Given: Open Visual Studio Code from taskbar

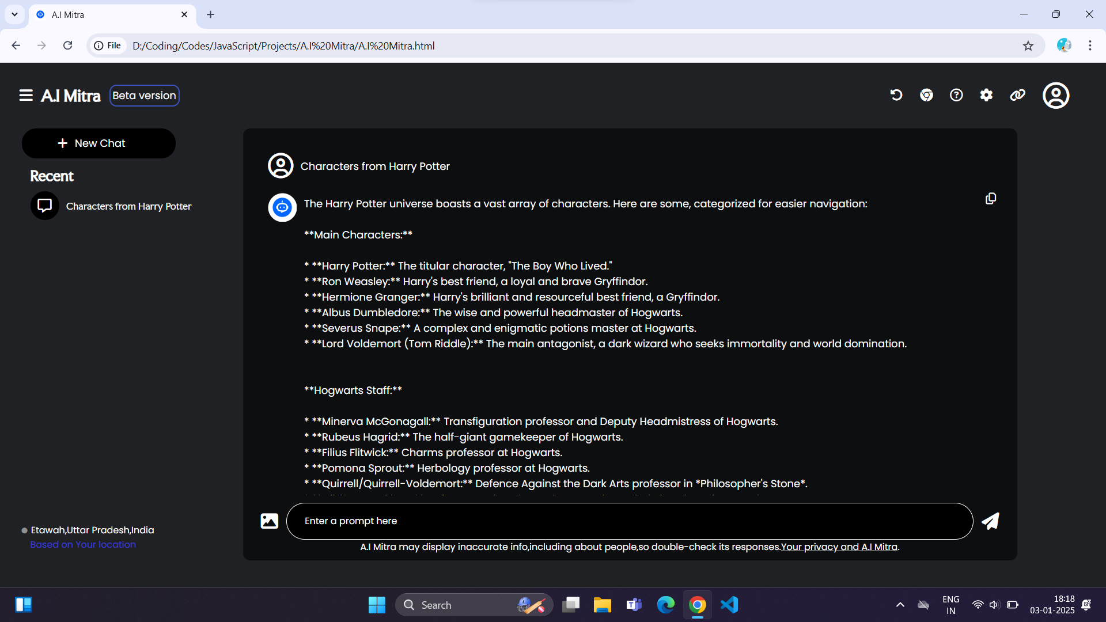Looking at the screenshot, I should pyautogui.click(x=729, y=605).
